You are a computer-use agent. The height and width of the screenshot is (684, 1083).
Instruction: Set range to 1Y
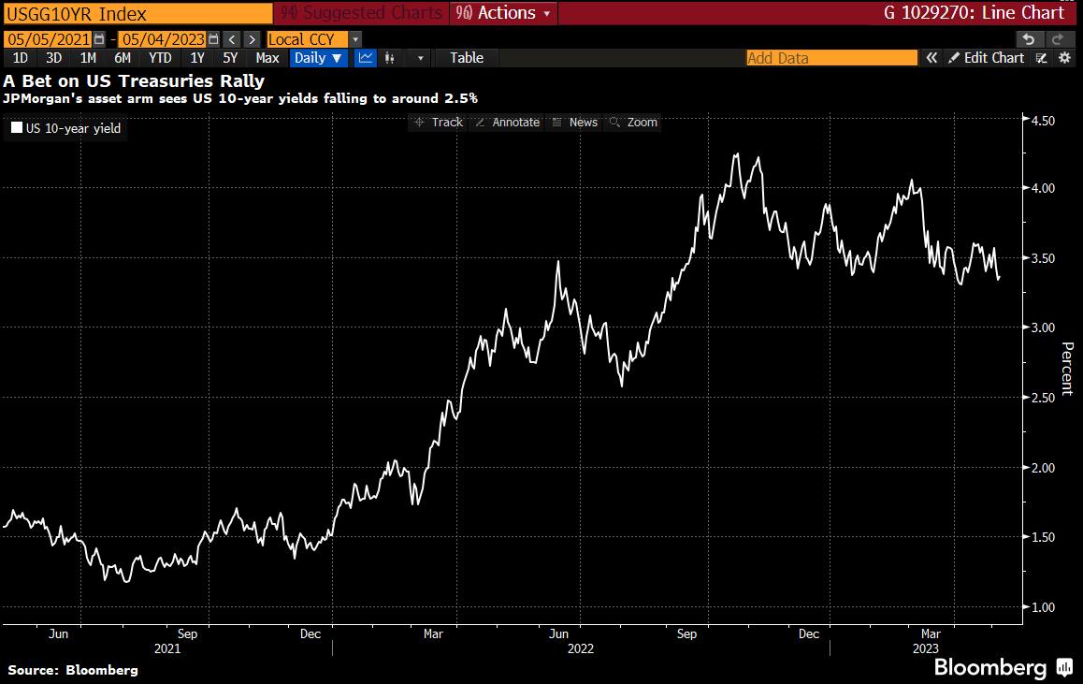[197, 58]
